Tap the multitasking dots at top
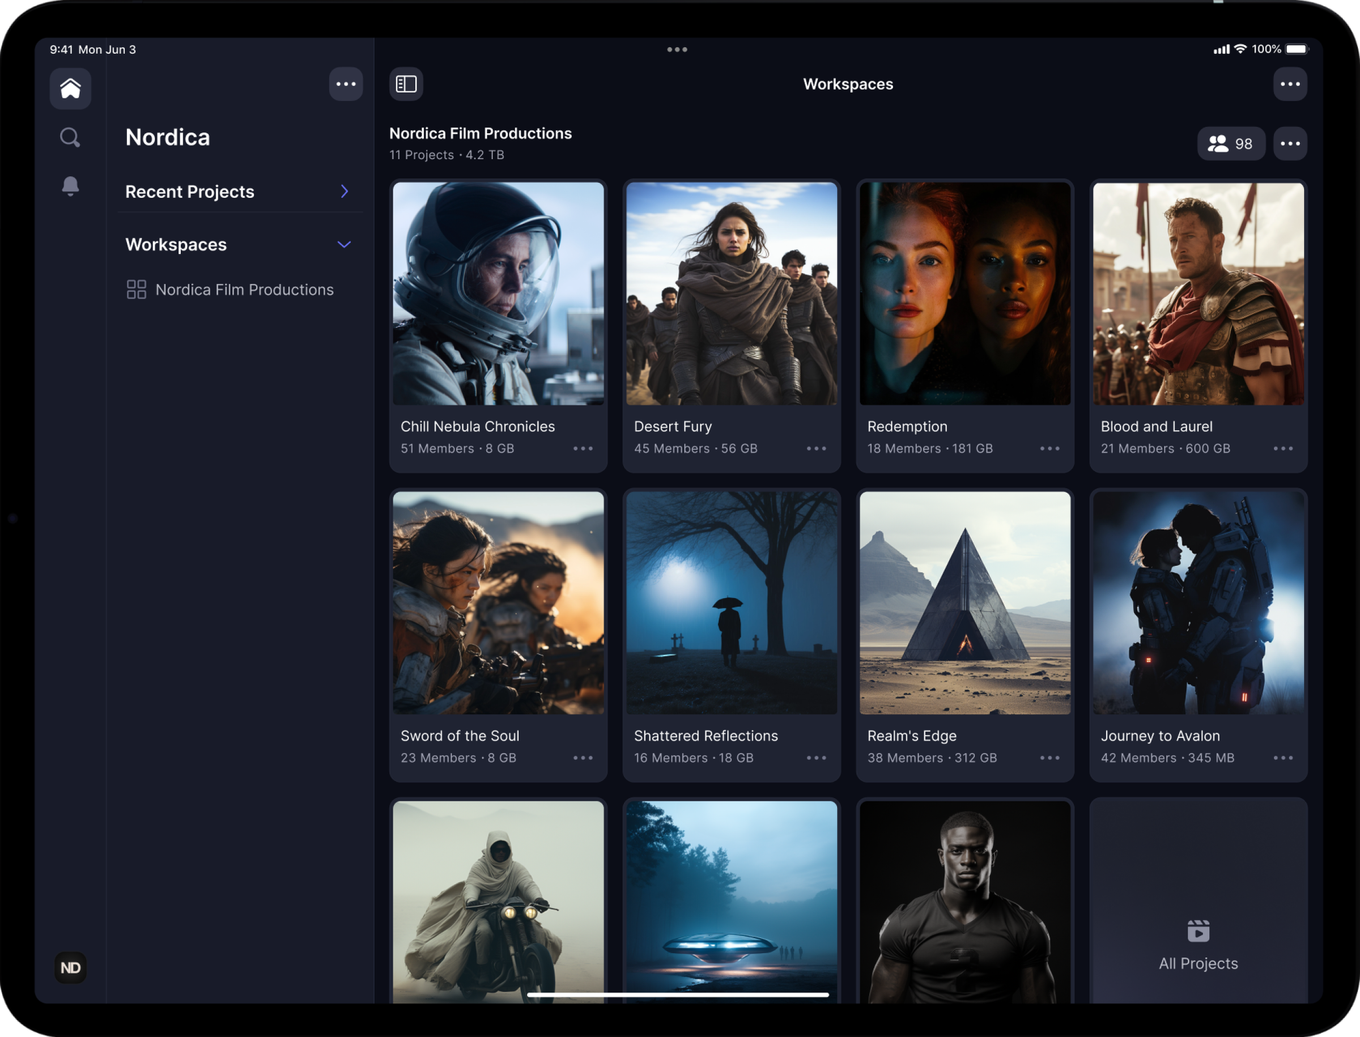The image size is (1360, 1037). pos(677,49)
